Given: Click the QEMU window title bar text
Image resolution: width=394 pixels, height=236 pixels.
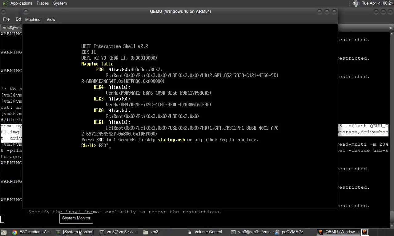Looking at the screenshot, I should click(180, 11).
